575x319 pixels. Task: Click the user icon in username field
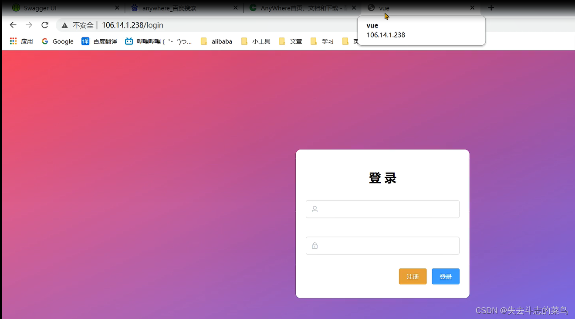[x=315, y=209]
